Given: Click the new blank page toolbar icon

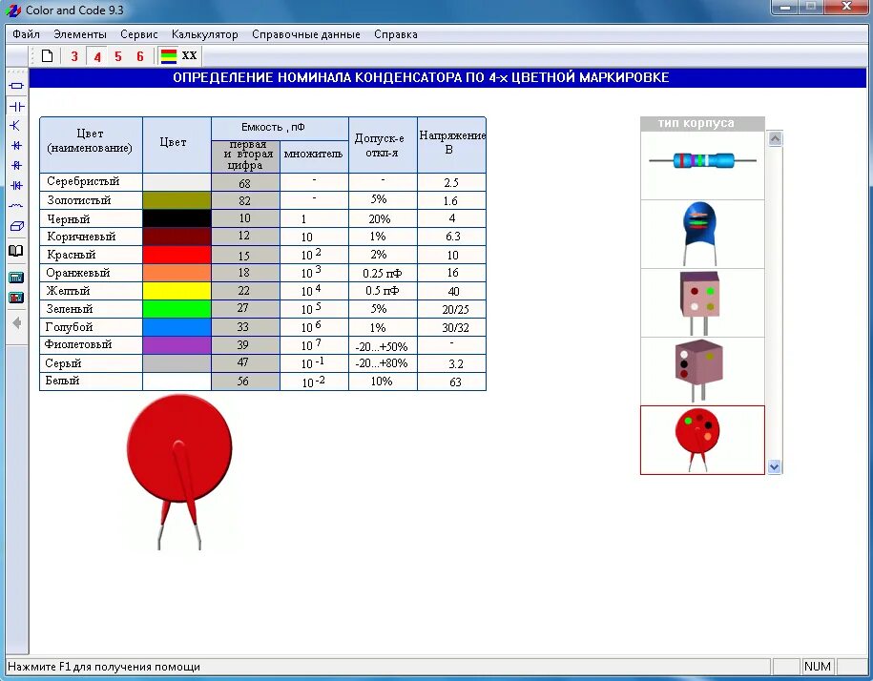Looking at the screenshot, I should [48, 55].
